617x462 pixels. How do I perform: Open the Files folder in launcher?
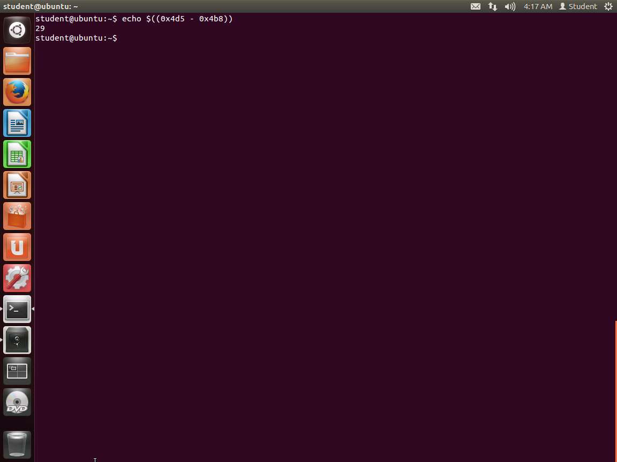pos(17,61)
